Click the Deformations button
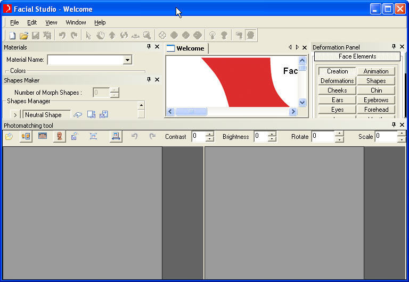The image size is (409, 282). tap(337, 81)
